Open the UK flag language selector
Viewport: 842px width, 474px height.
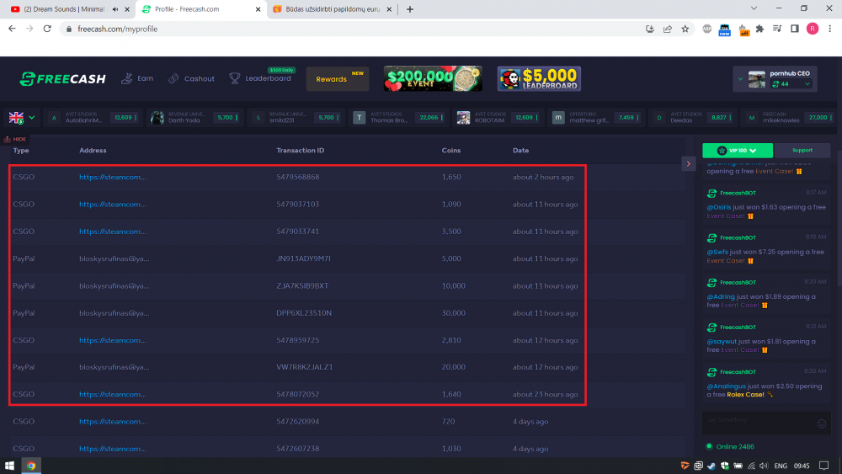(x=22, y=118)
